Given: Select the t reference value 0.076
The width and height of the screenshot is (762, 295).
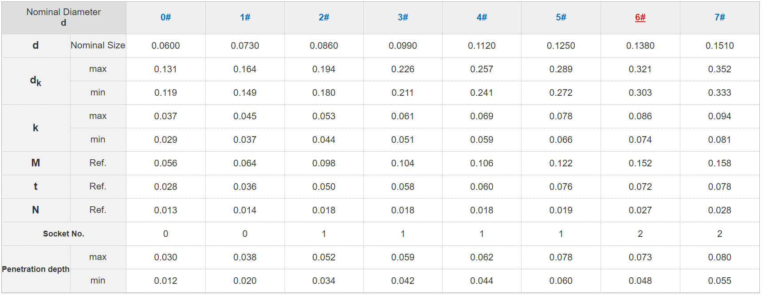Looking at the screenshot, I should point(561,187).
